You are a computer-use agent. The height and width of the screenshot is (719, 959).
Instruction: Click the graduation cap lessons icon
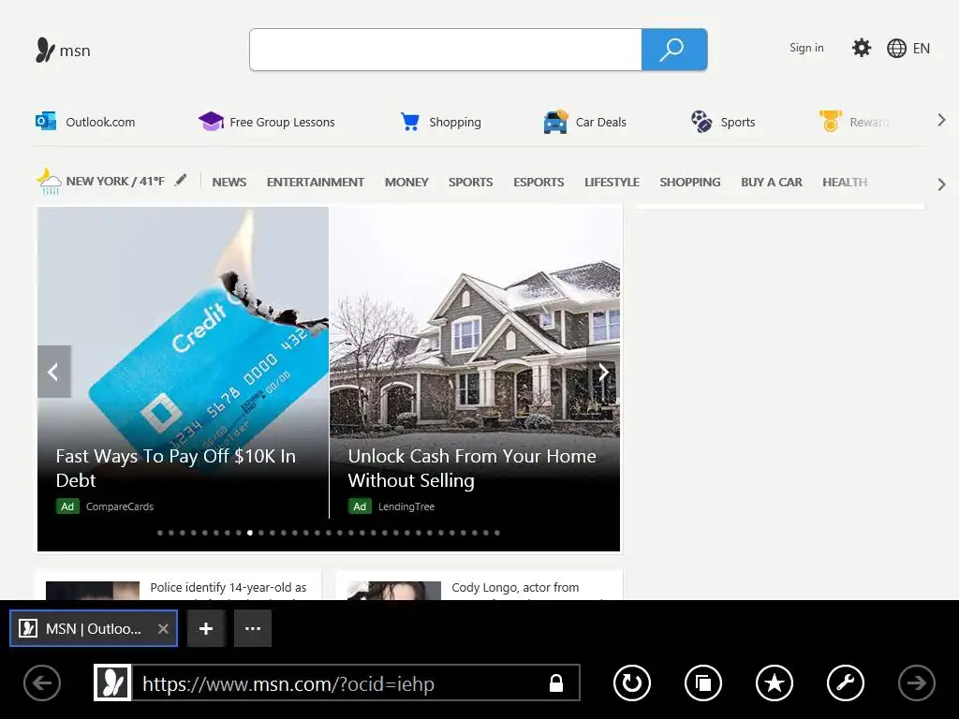pyautogui.click(x=211, y=121)
